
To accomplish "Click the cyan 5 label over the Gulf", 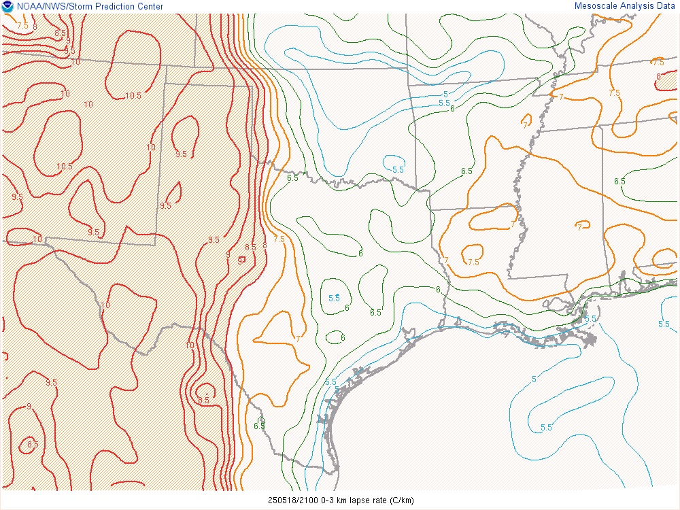I will (x=534, y=379).
